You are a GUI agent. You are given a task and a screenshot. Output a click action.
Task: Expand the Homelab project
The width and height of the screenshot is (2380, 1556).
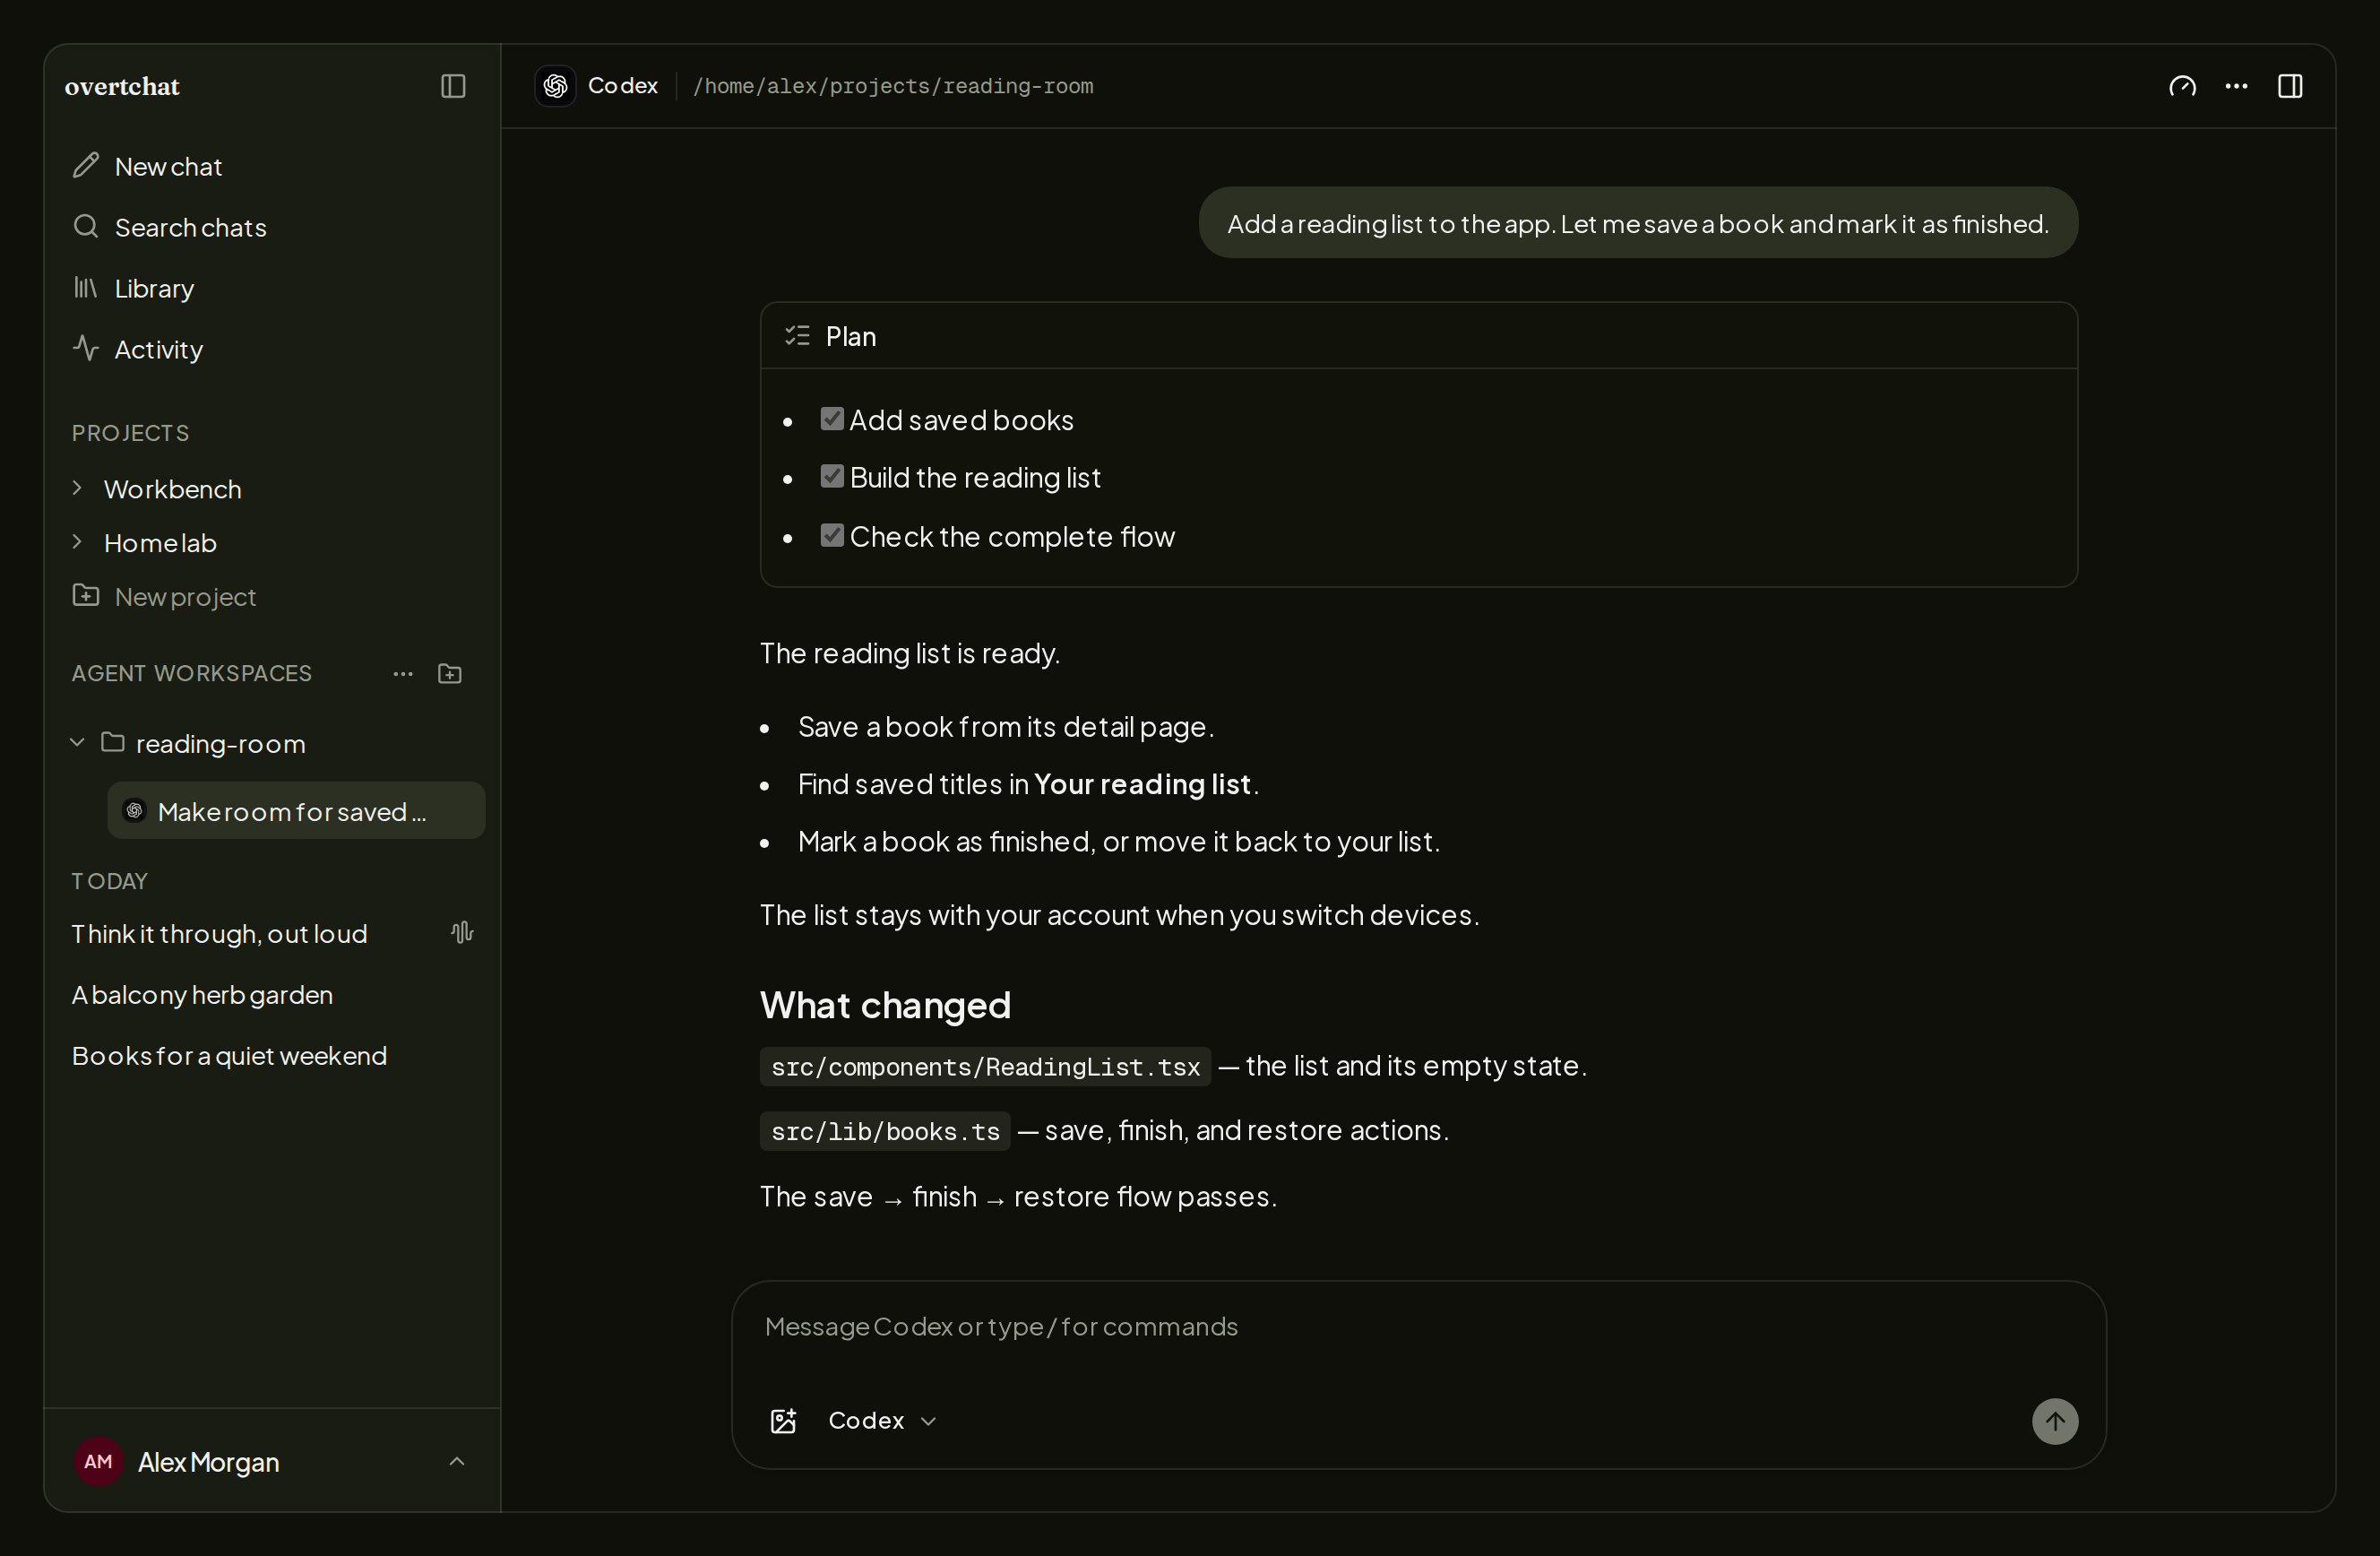pos(77,542)
